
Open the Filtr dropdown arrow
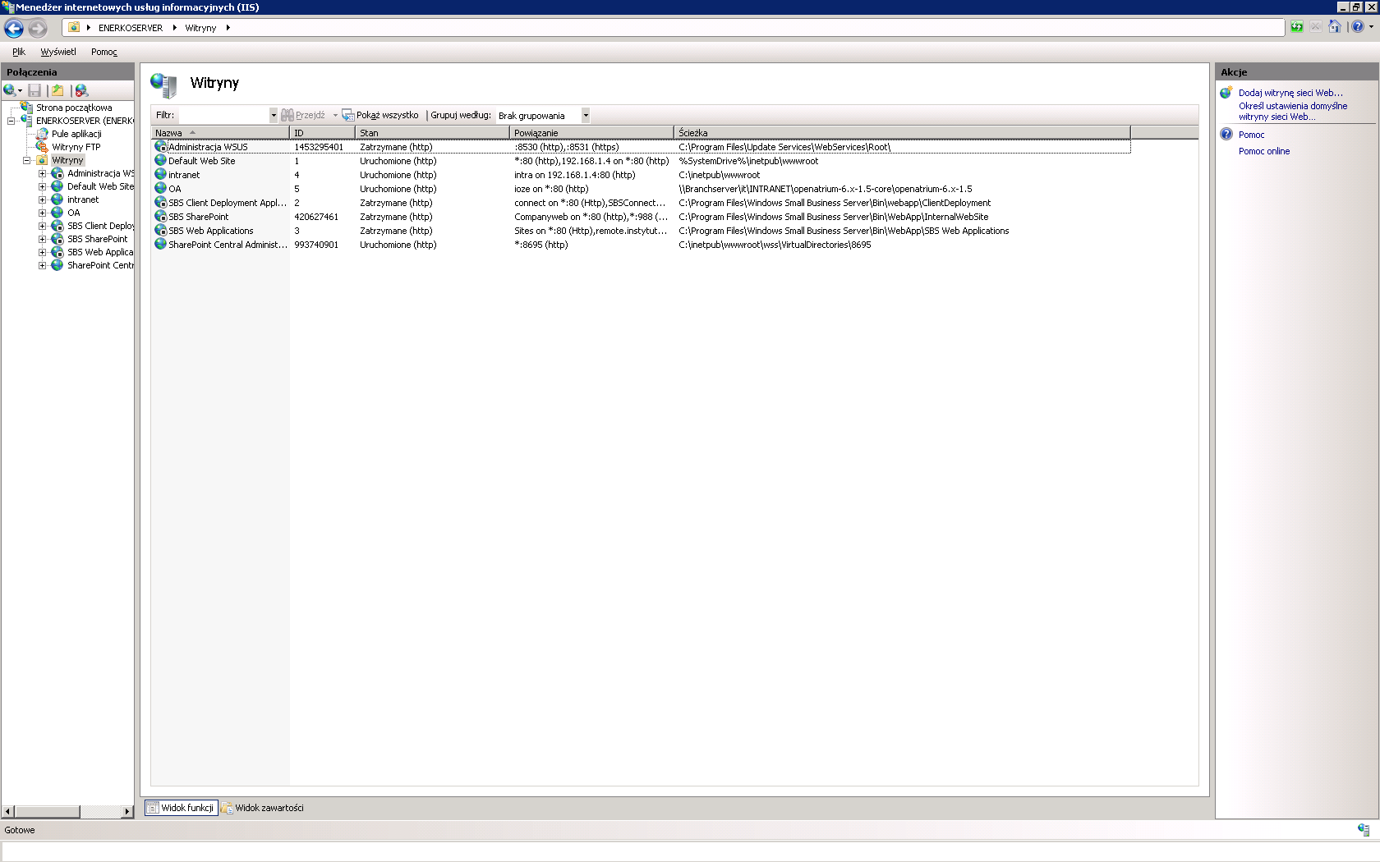274,116
